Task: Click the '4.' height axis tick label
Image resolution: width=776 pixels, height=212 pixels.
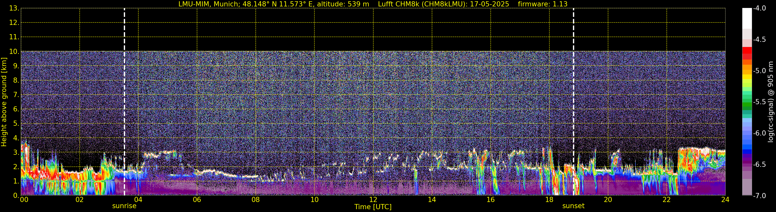Action: [16, 138]
